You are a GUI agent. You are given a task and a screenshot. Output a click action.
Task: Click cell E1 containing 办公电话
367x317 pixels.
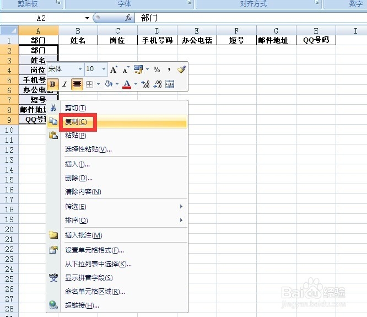click(x=197, y=40)
